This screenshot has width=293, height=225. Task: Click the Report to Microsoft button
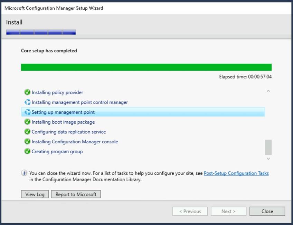click(x=76, y=194)
